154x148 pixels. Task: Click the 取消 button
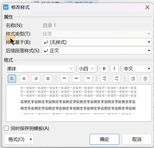[137, 139]
